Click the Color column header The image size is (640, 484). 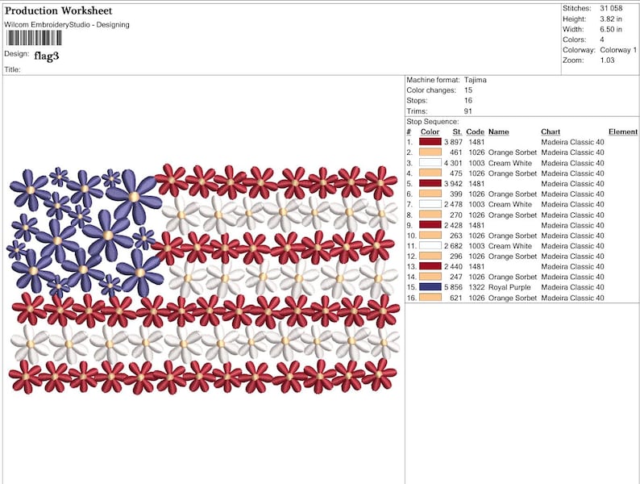(x=430, y=131)
